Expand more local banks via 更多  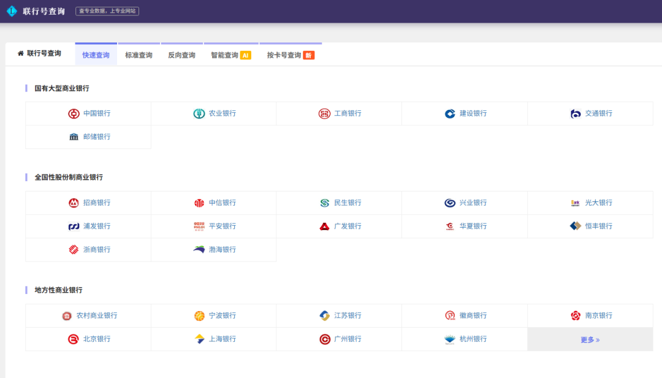(590, 339)
